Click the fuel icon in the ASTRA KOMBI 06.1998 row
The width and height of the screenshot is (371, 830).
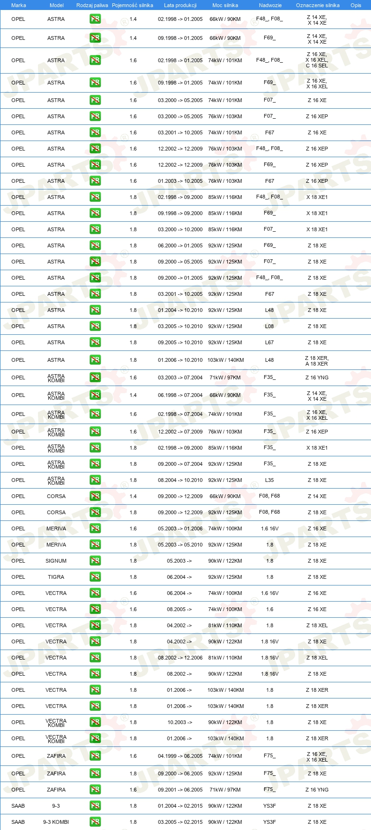point(95,395)
